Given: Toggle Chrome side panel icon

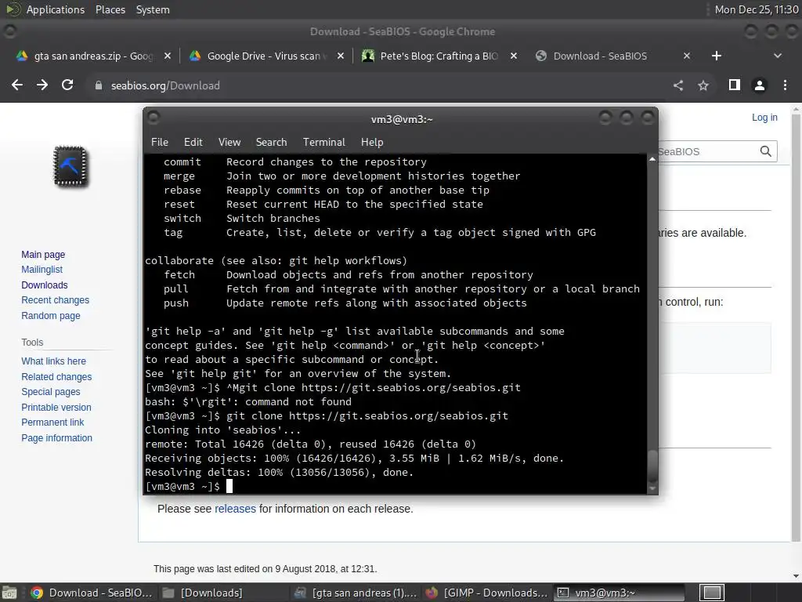Looking at the screenshot, I should click(x=735, y=85).
